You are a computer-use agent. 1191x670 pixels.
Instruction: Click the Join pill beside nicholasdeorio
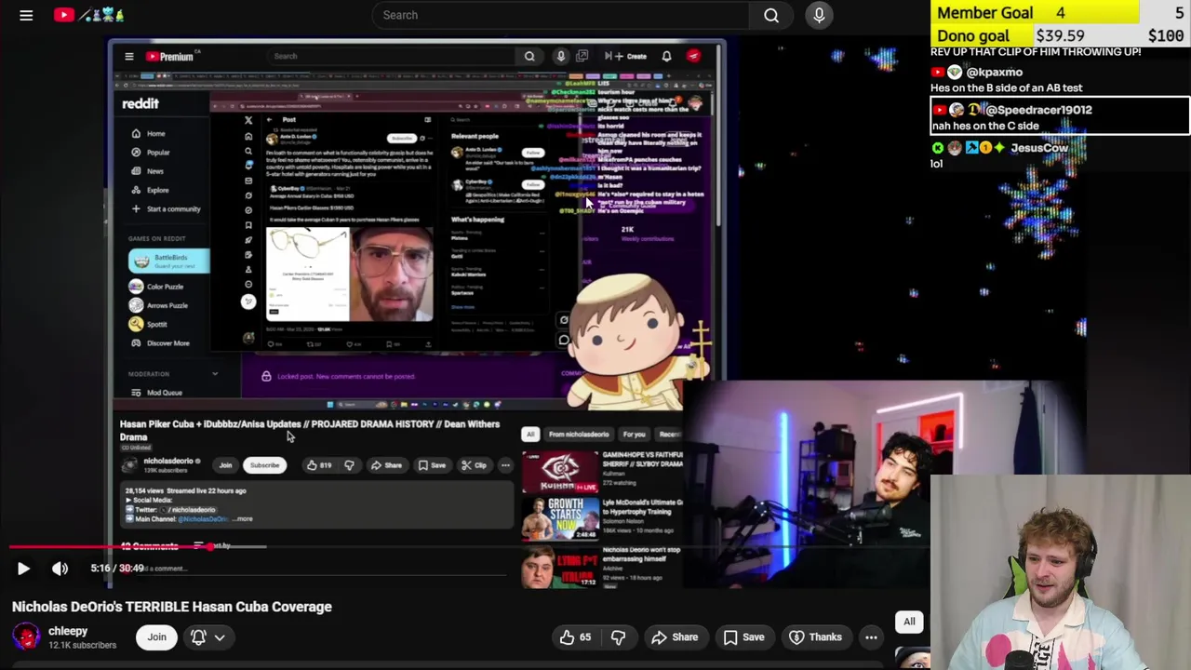coord(225,465)
